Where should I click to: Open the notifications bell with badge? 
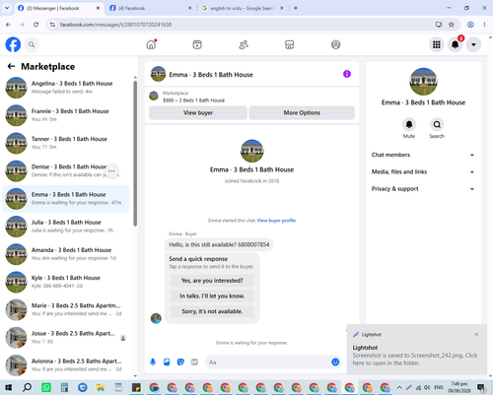coord(456,44)
